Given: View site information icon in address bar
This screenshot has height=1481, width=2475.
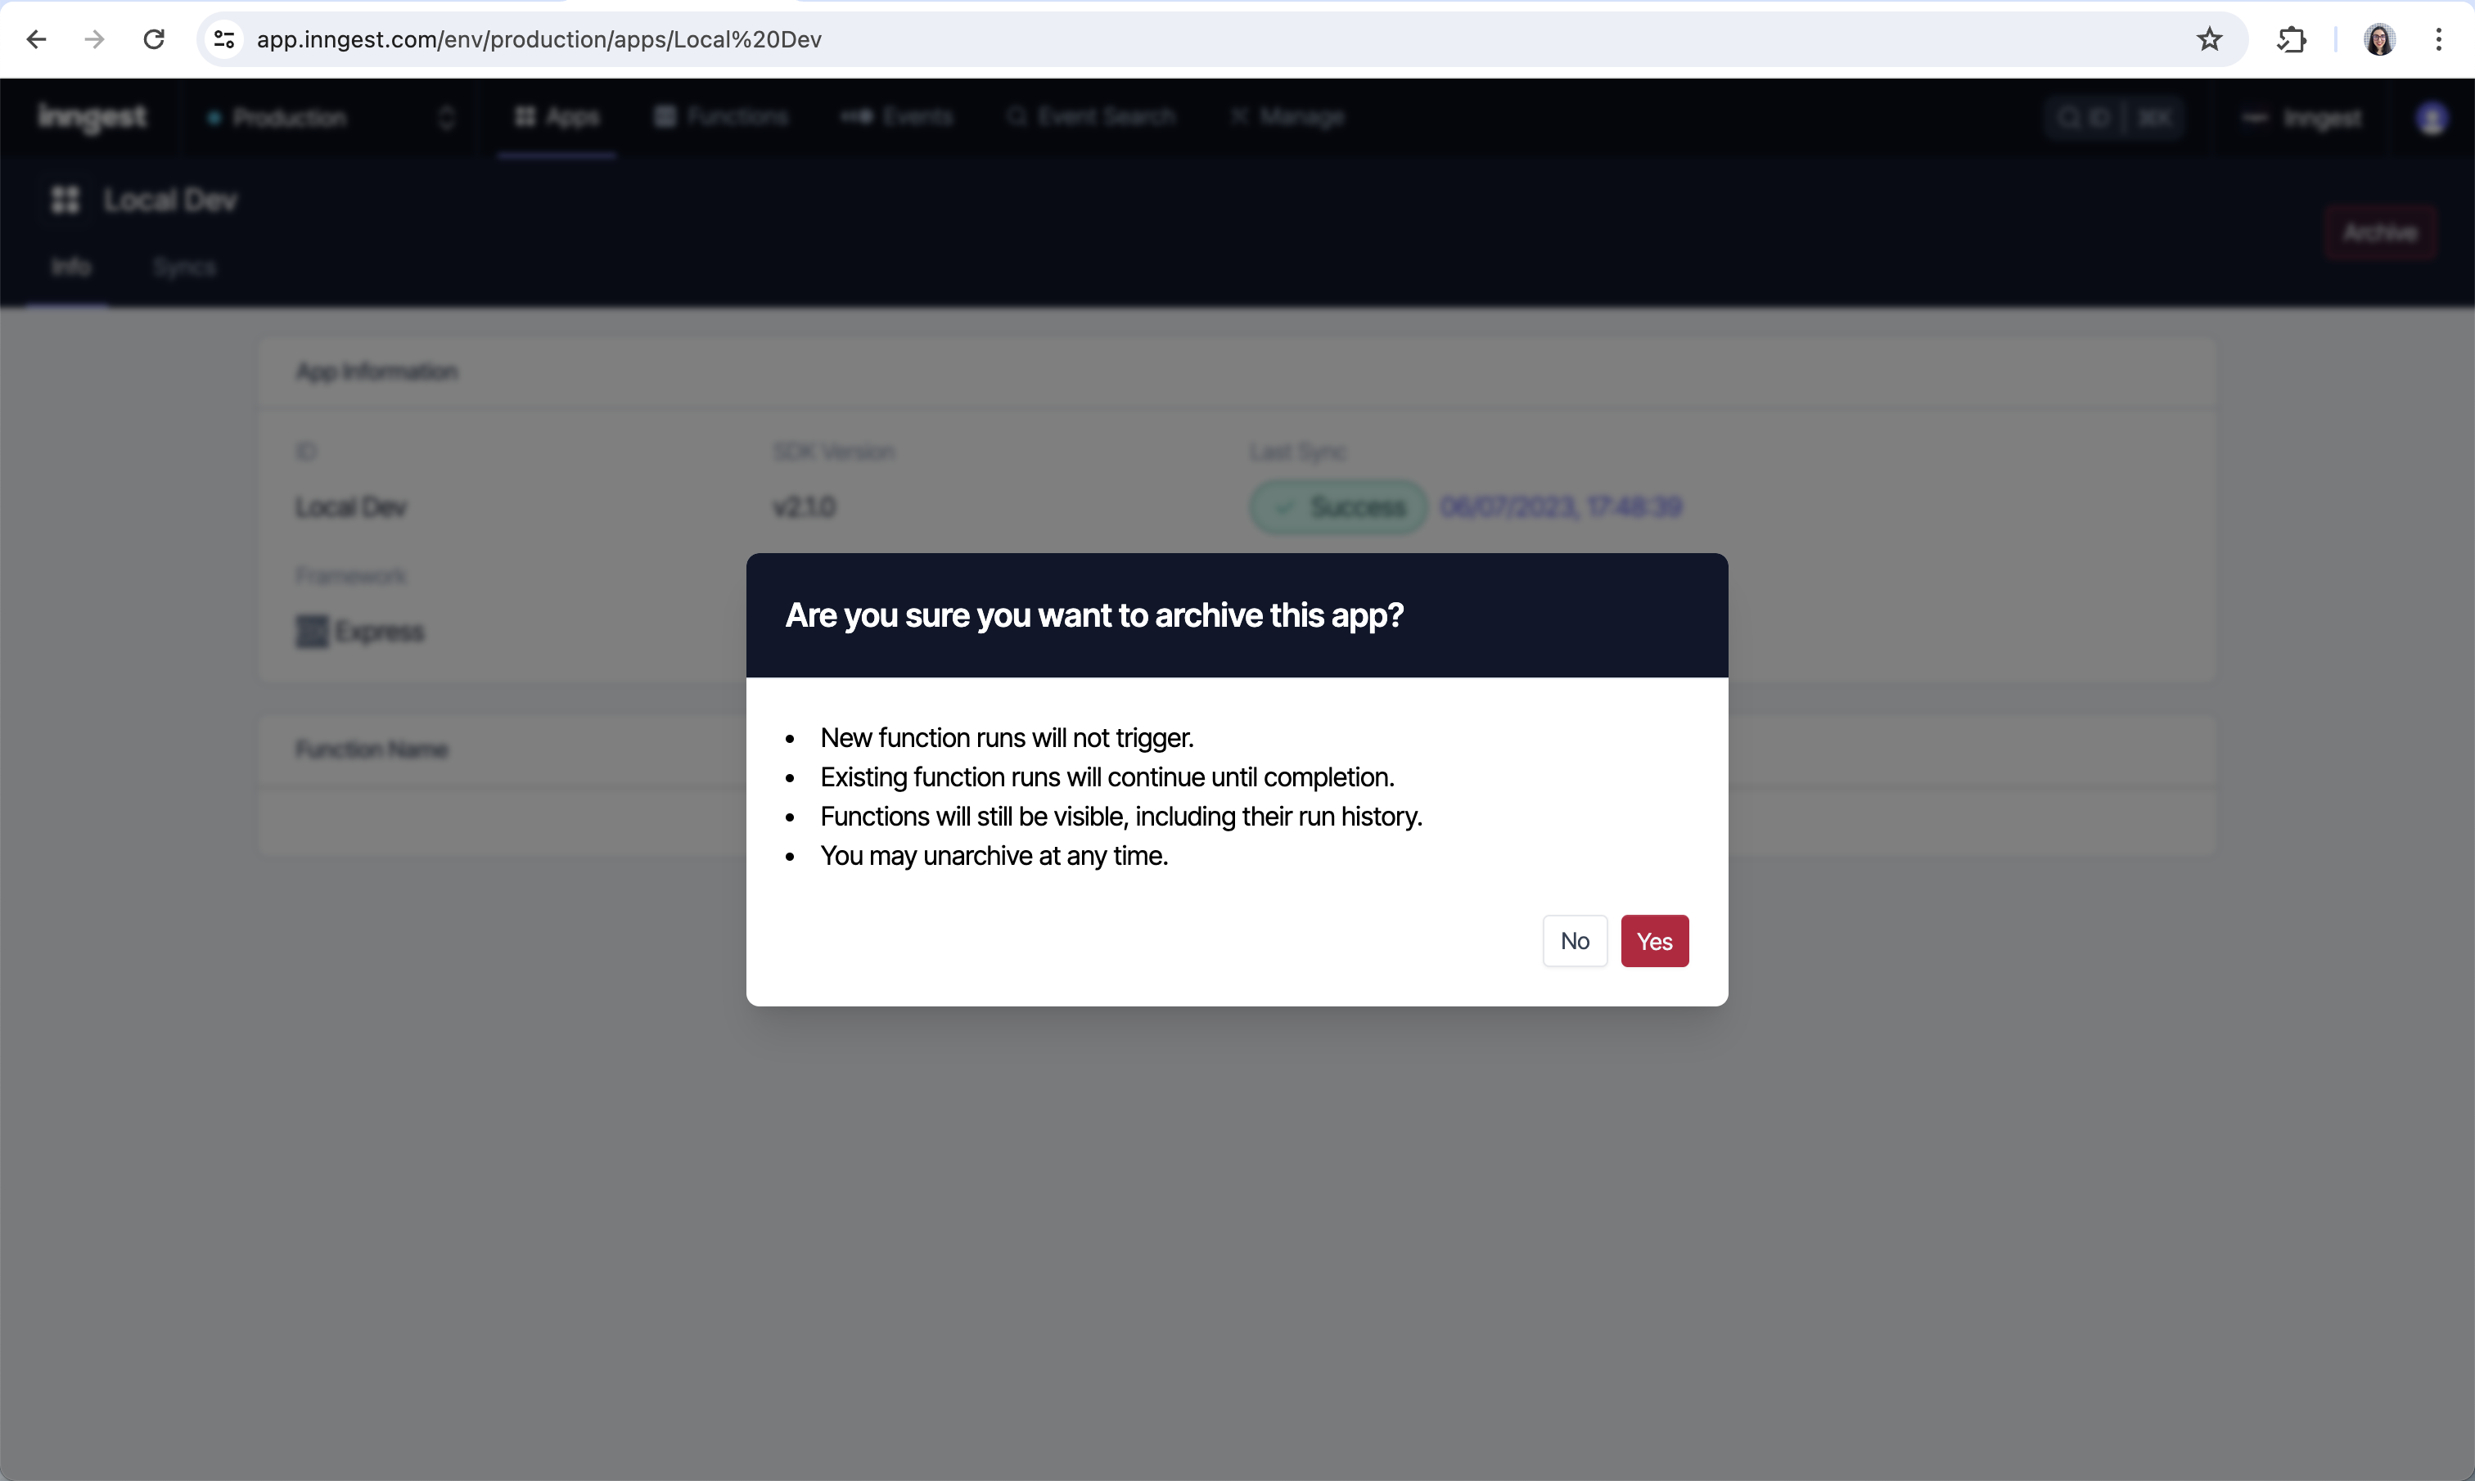Looking at the screenshot, I should 224,39.
